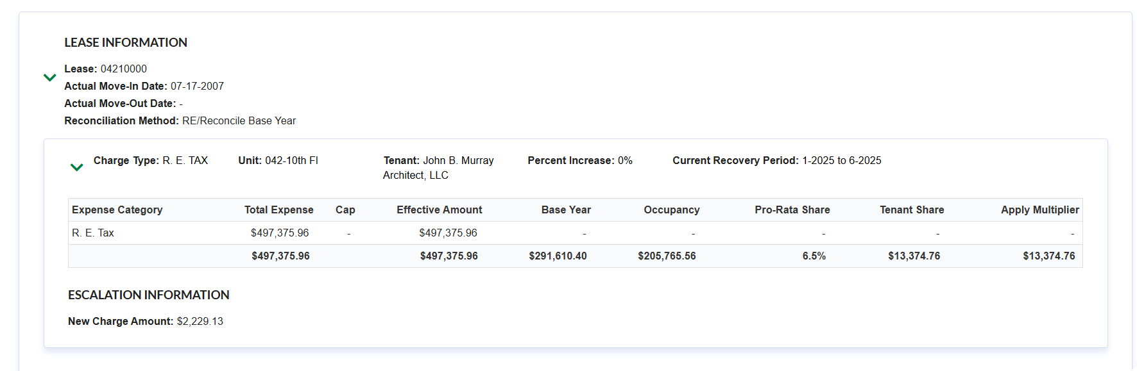Collapse the R. E. TAX charge type chevron
Image resolution: width=1137 pixels, height=371 pixels.
point(76,167)
